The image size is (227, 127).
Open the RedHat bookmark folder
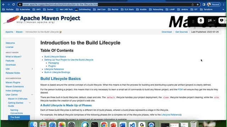113,10
